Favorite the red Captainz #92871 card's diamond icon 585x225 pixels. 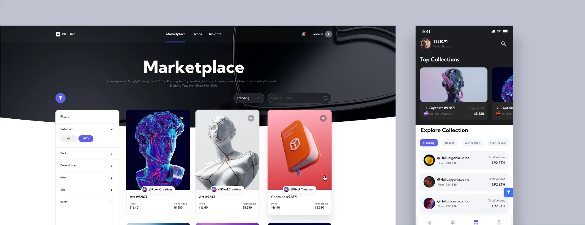(x=323, y=118)
